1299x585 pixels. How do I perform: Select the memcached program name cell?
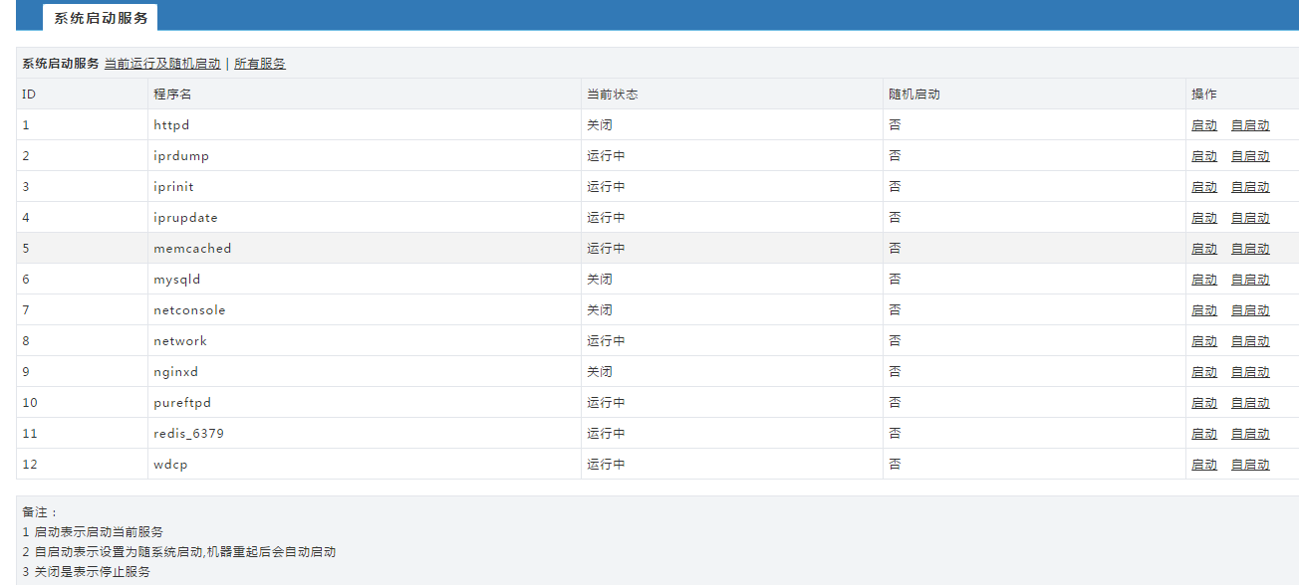click(365, 249)
